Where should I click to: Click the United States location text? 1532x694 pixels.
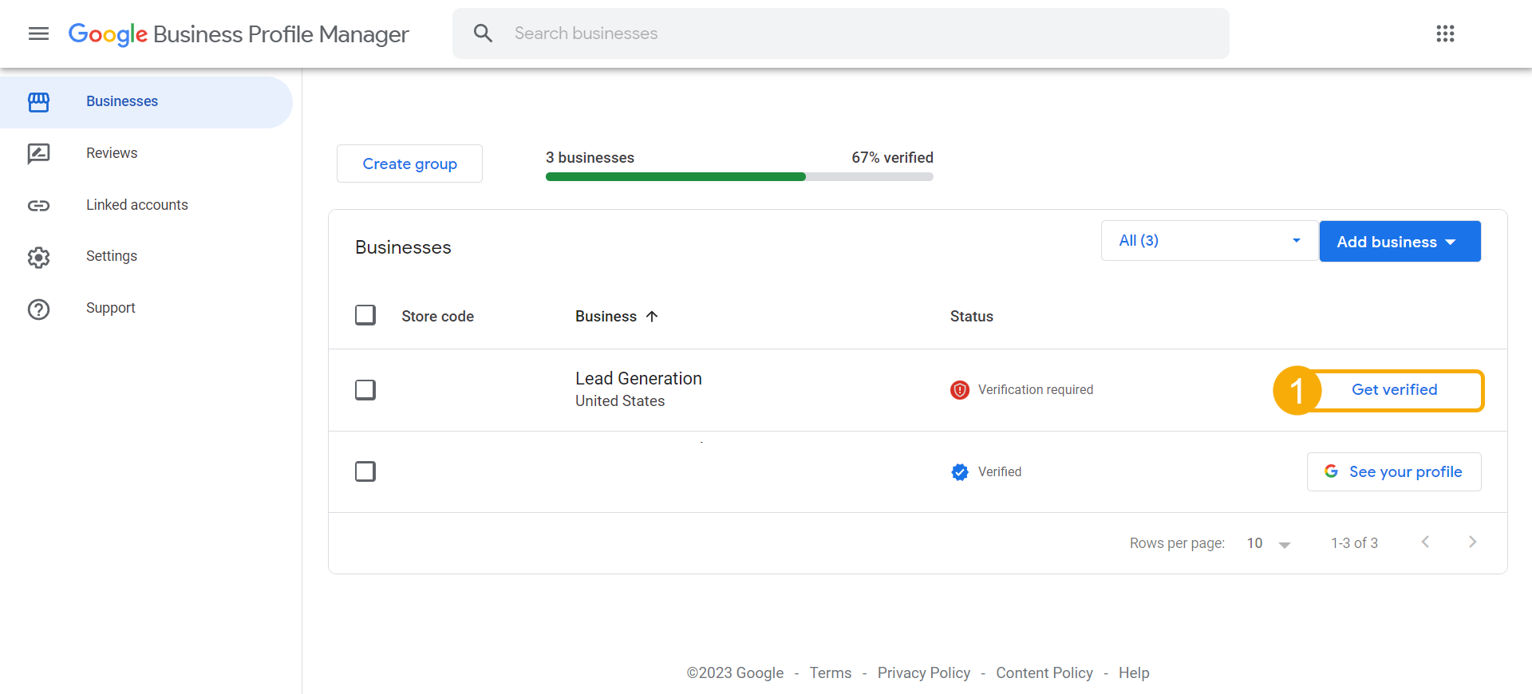click(x=620, y=401)
